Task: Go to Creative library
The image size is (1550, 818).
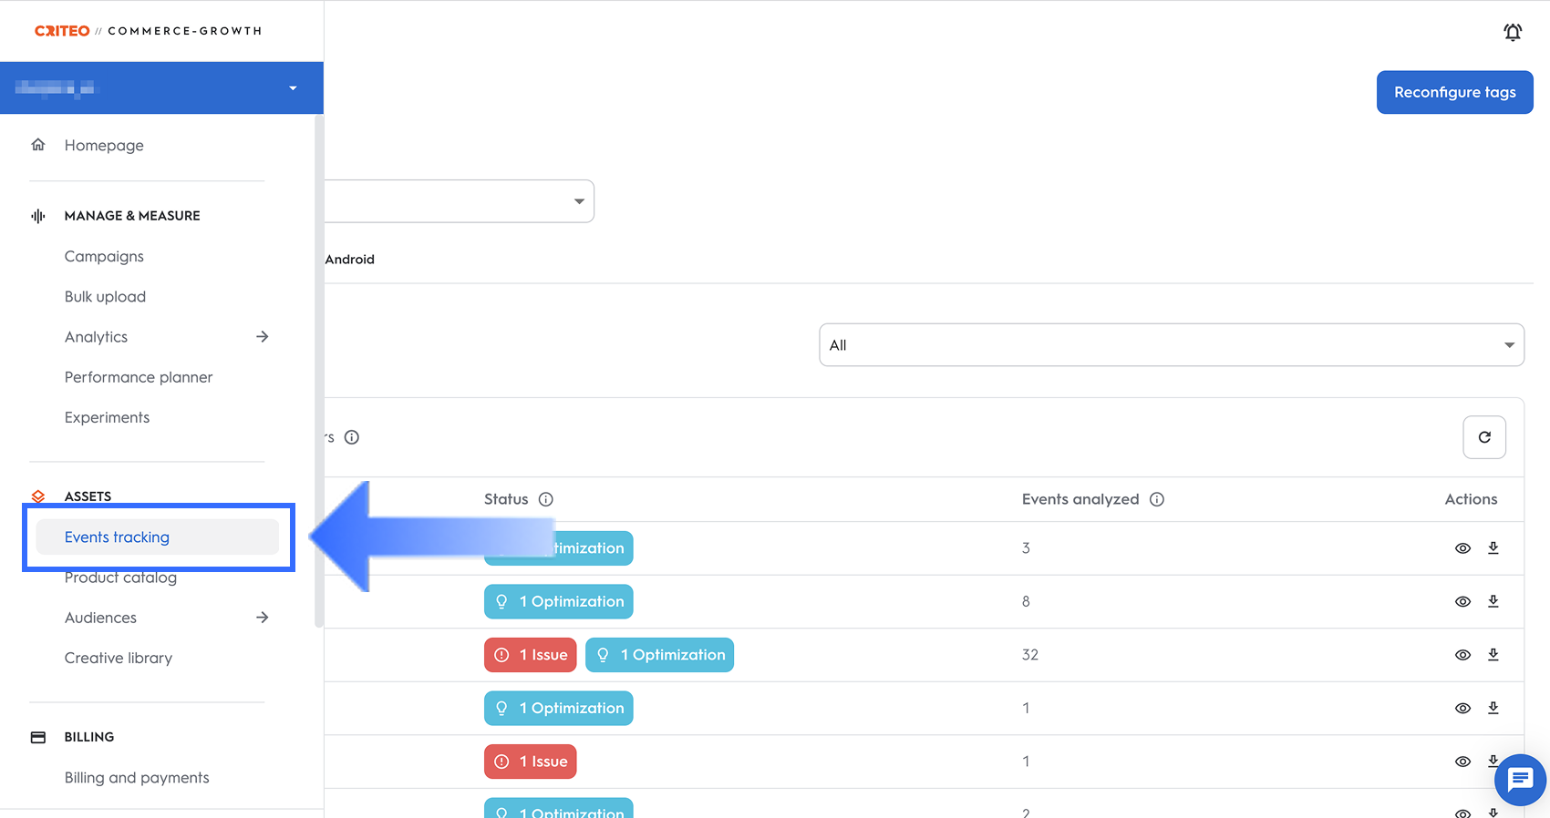Action: (119, 658)
